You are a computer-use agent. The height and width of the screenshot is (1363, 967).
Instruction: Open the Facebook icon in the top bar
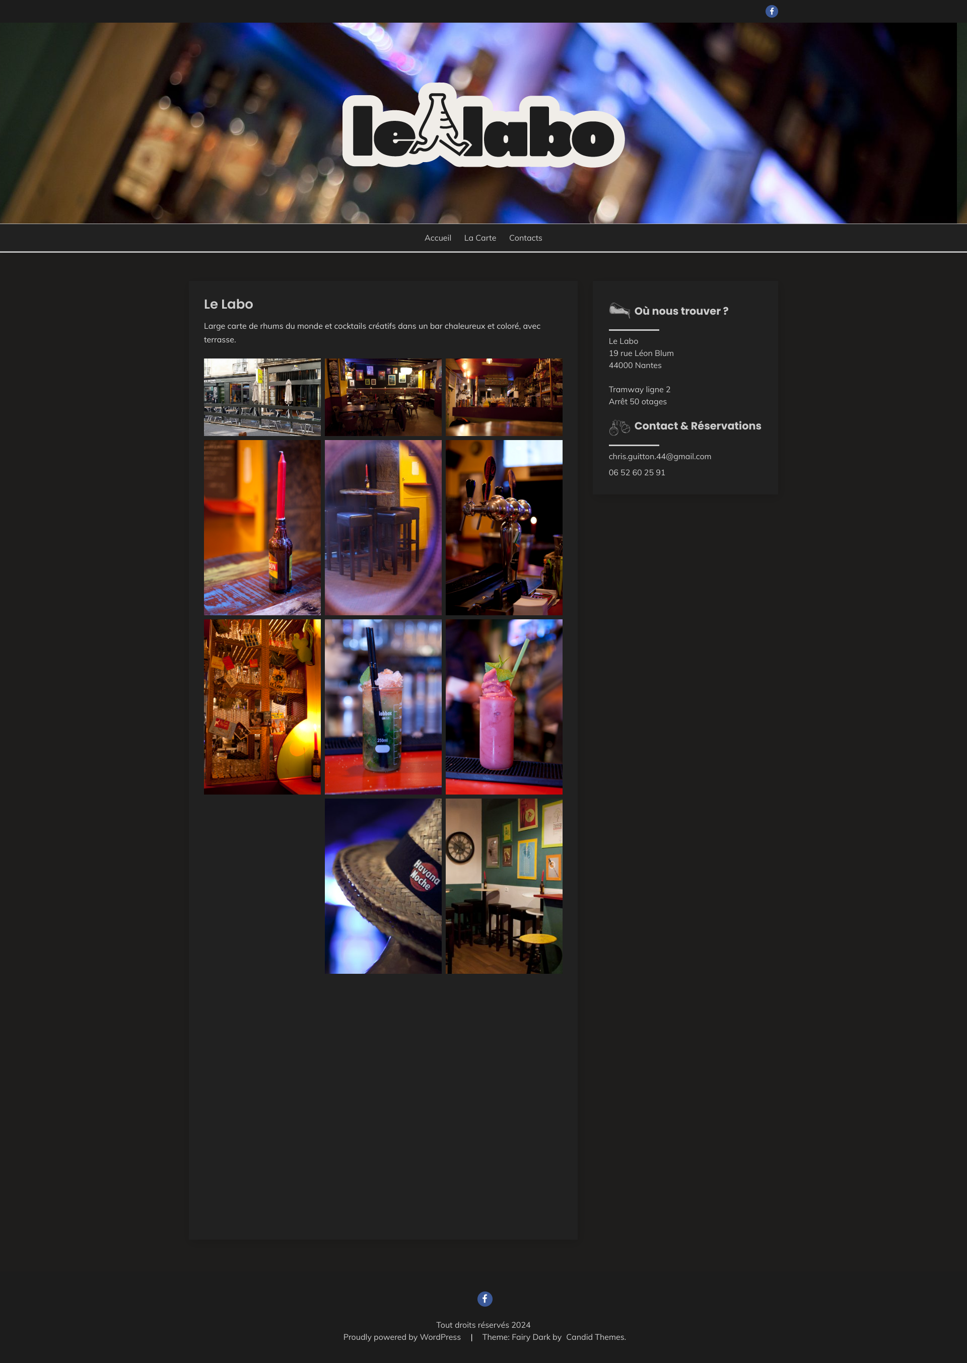[771, 11]
